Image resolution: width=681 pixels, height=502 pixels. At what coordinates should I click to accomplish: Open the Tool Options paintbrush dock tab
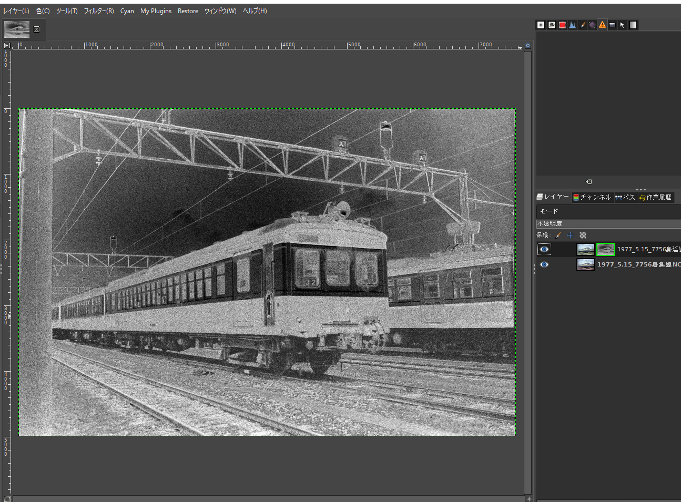tap(583, 25)
